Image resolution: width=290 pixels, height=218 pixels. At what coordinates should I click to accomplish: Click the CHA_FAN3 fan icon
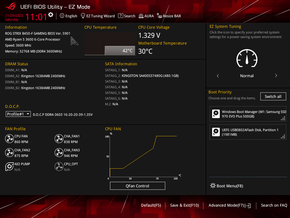[59, 153]
